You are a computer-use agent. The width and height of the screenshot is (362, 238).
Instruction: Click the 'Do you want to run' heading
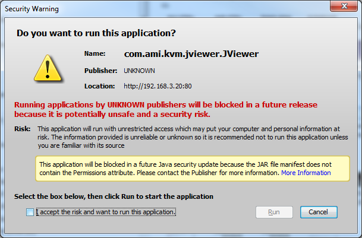coord(96,33)
